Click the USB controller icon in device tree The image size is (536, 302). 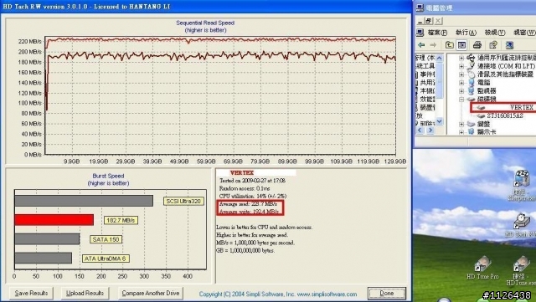tap(471, 58)
